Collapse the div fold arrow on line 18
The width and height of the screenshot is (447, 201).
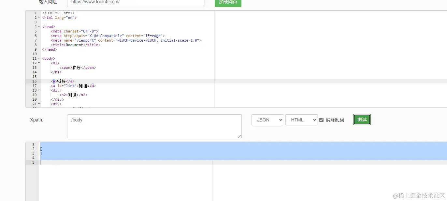coord(39,90)
